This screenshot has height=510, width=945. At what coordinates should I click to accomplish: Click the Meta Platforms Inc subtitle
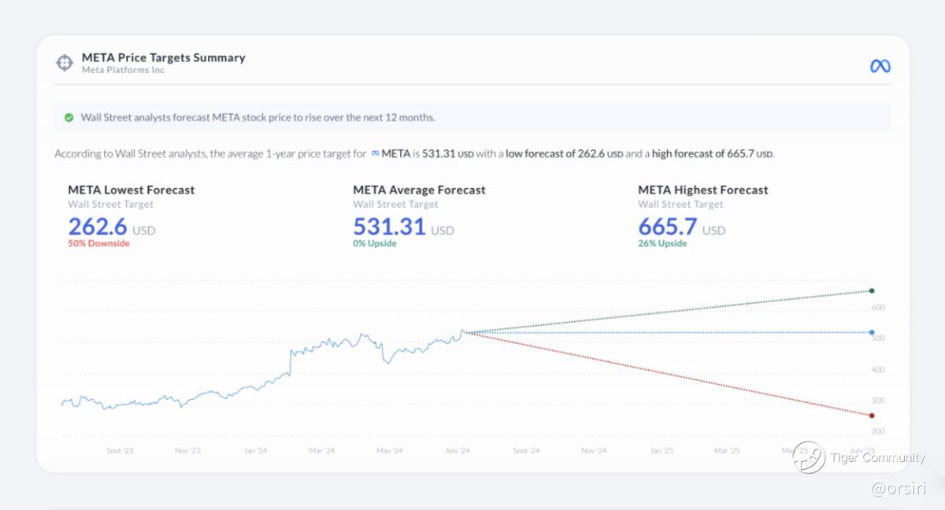(123, 70)
